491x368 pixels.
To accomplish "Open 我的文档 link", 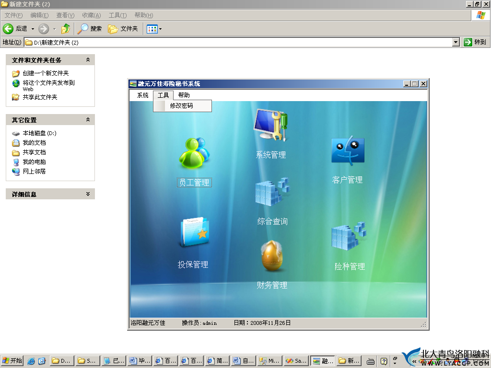I will (x=34, y=143).
